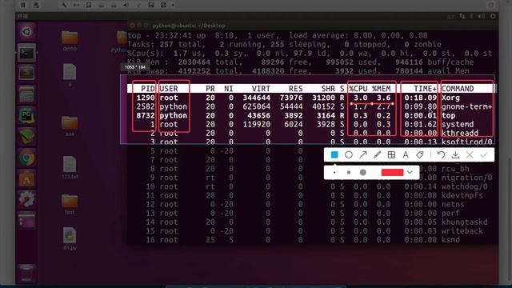This screenshot has width=512, height=288.
Task: Click the TIME+ column header
Action: (x=425, y=89)
